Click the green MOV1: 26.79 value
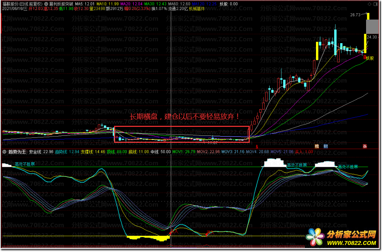This screenshot has height=252, width=383. click(184, 152)
